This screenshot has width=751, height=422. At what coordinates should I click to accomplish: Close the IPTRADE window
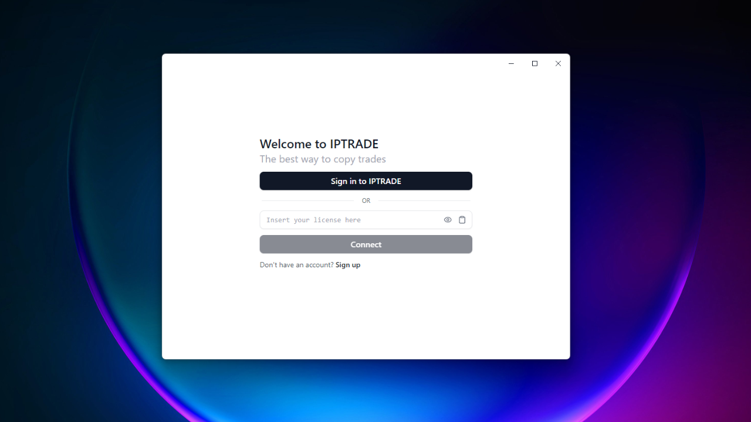(558, 63)
